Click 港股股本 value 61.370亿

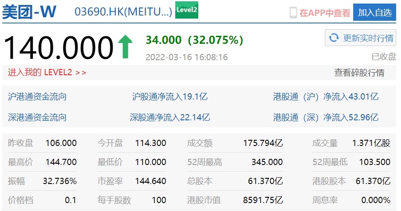[373, 181]
